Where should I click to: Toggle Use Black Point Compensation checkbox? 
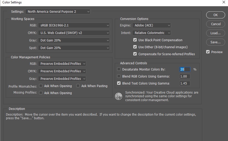[135, 40]
